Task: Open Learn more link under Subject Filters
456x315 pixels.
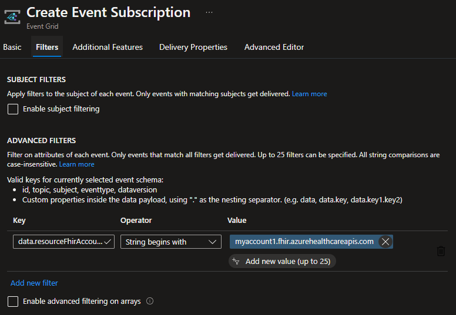Action: [x=309, y=94]
